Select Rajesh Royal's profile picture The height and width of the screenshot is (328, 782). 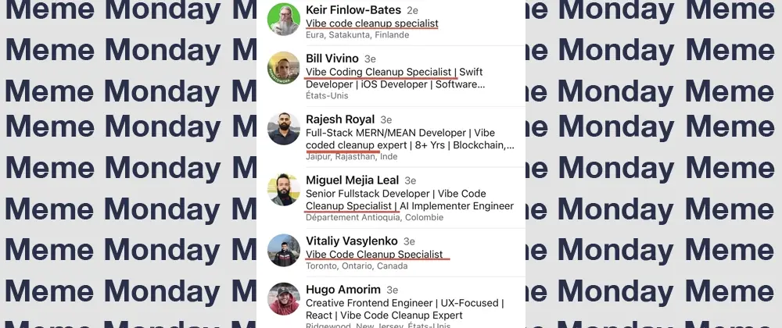[283, 129]
